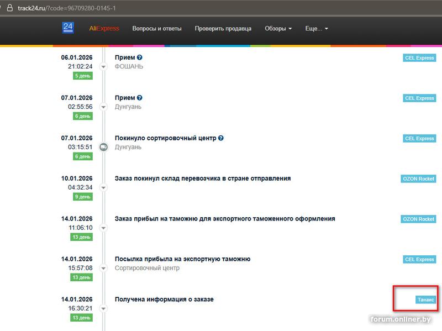The width and height of the screenshot is (442, 331).
Task: Click timeline arrow marker at 15:57:08
Action: tap(103, 268)
